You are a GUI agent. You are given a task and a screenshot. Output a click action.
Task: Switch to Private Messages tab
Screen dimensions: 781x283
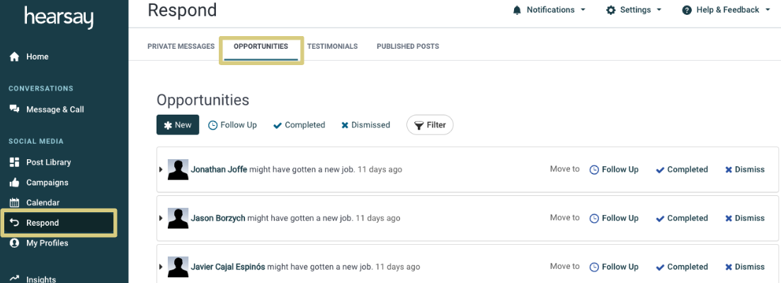point(181,46)
